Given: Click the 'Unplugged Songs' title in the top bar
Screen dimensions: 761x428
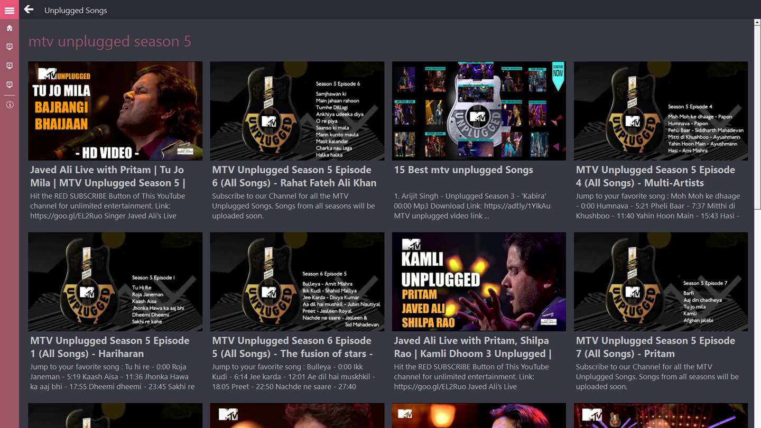Looking at the screenshot, I should point(76,10).
